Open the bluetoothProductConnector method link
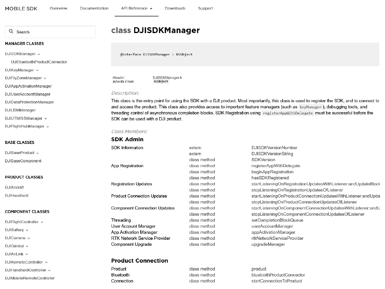385x289 pixels. (x=278, y=275)
